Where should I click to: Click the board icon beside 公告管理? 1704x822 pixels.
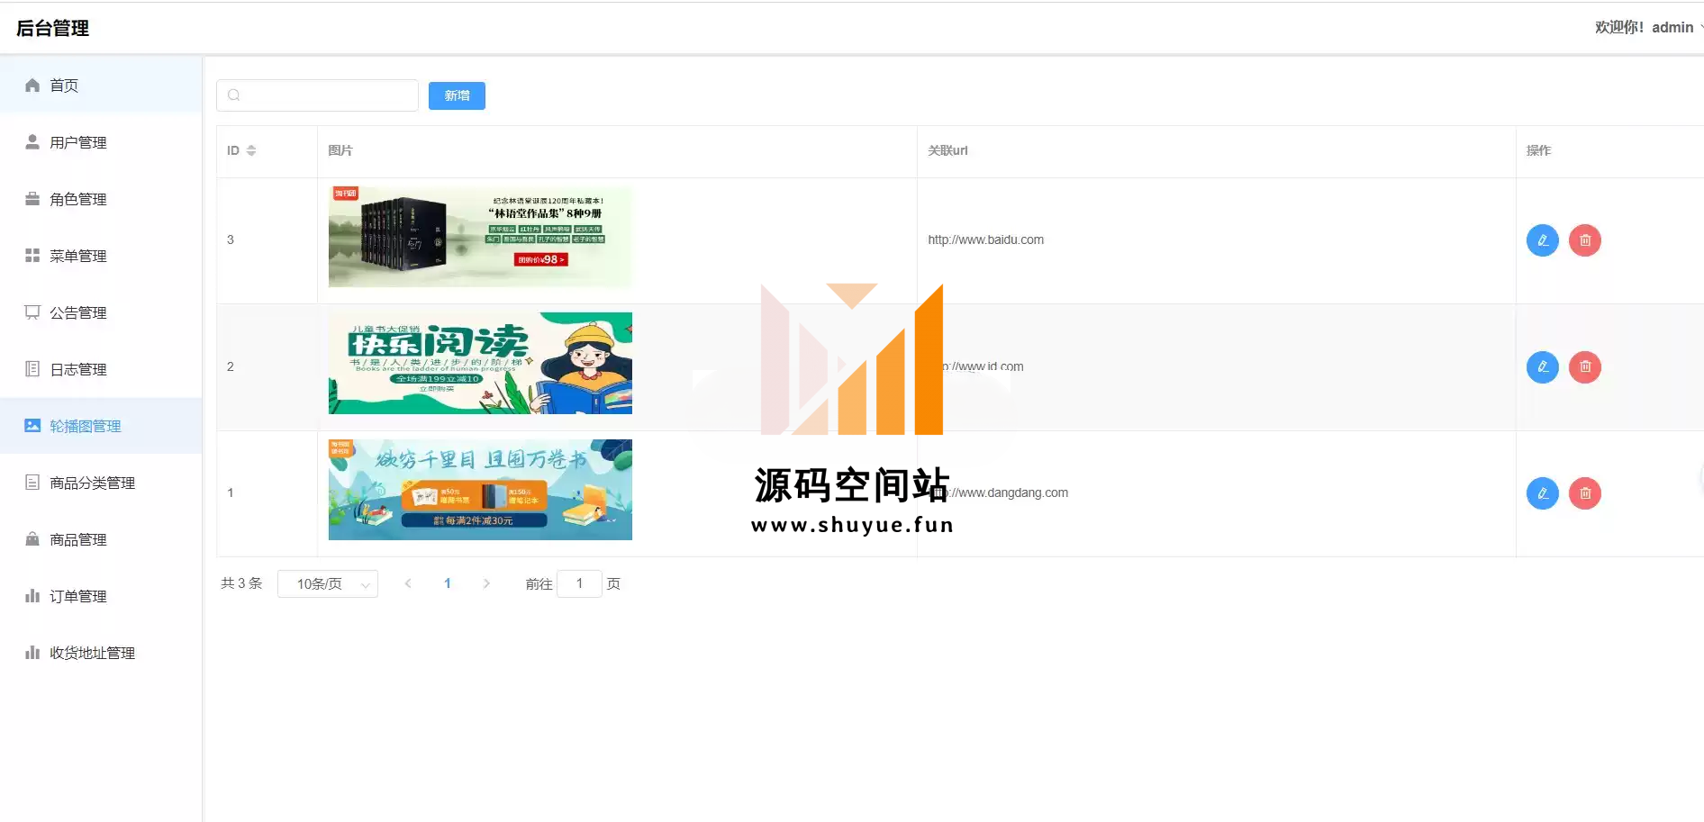tap(32, 312)
